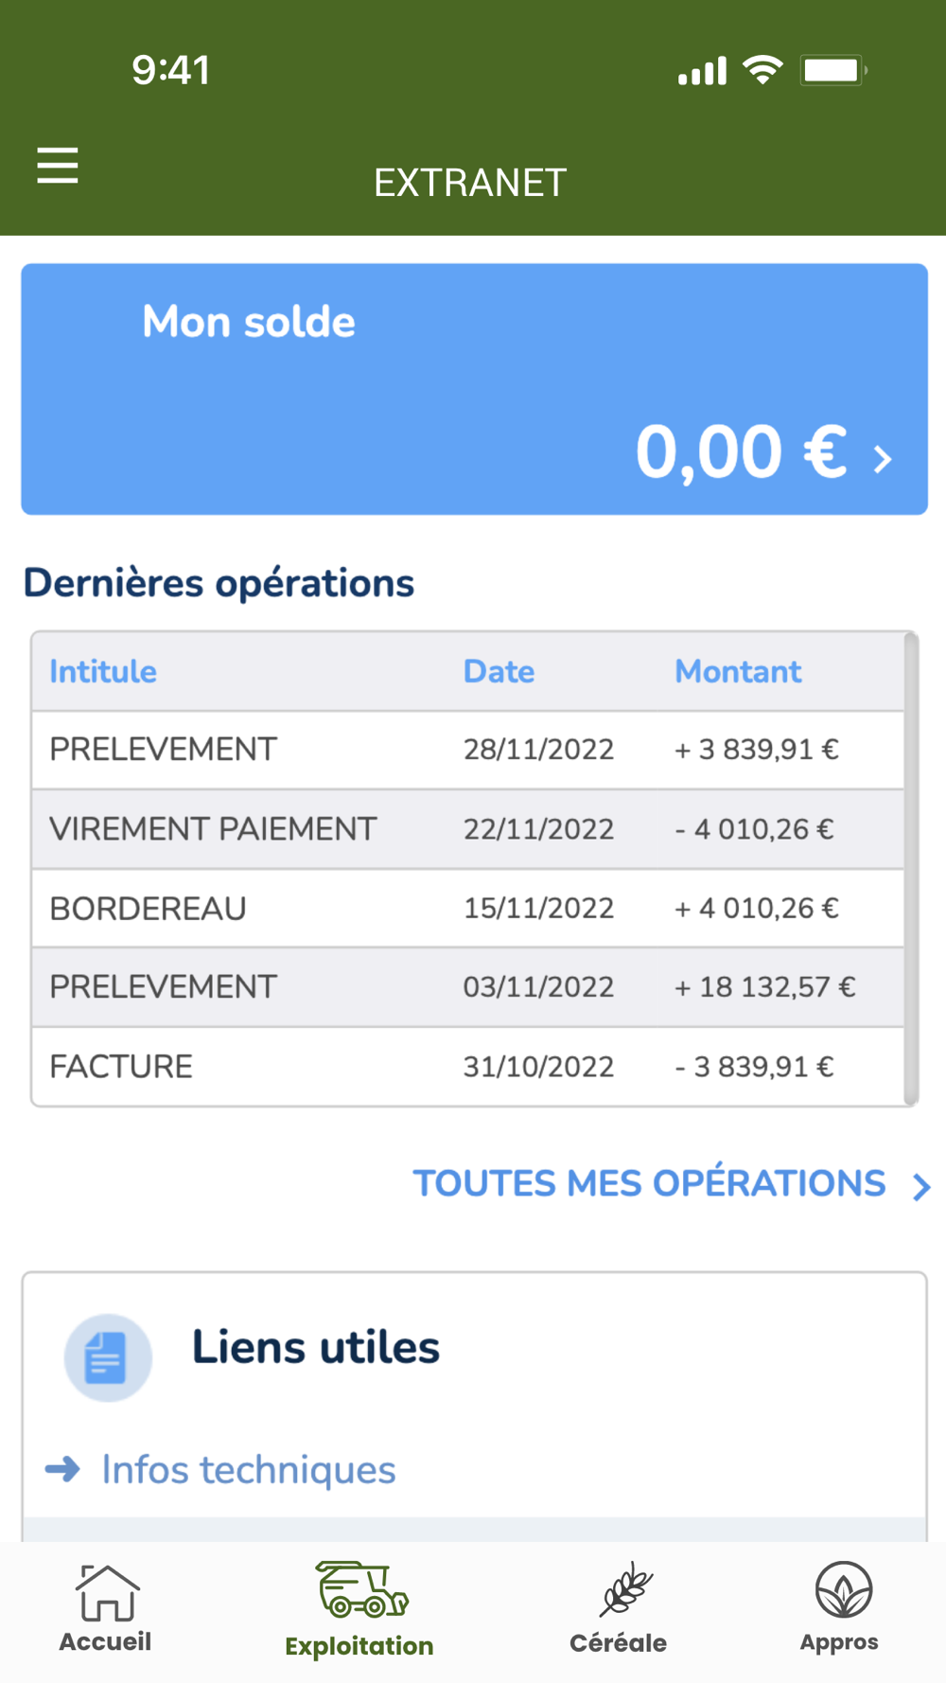The height and width of the screenshot is (1683, 946).
Task: Switch to the Exploitation tab label
Action: pyautogui.click(x=359, y=1646)
